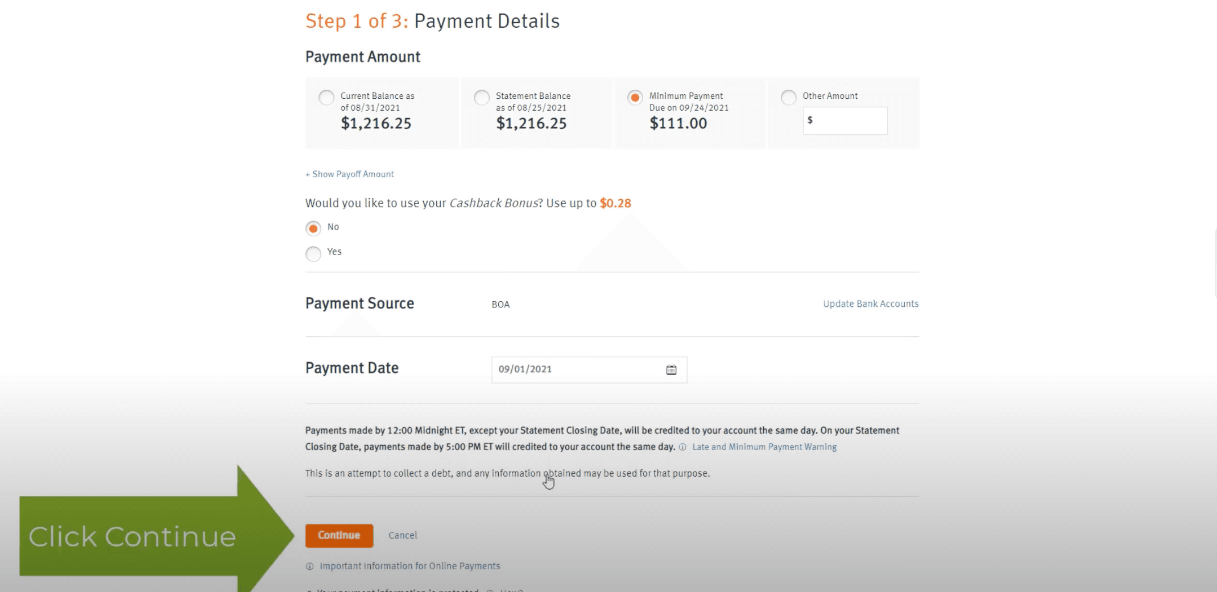Click info icon beside Important Information link
1217x592 pixels.
coord(309,566)
